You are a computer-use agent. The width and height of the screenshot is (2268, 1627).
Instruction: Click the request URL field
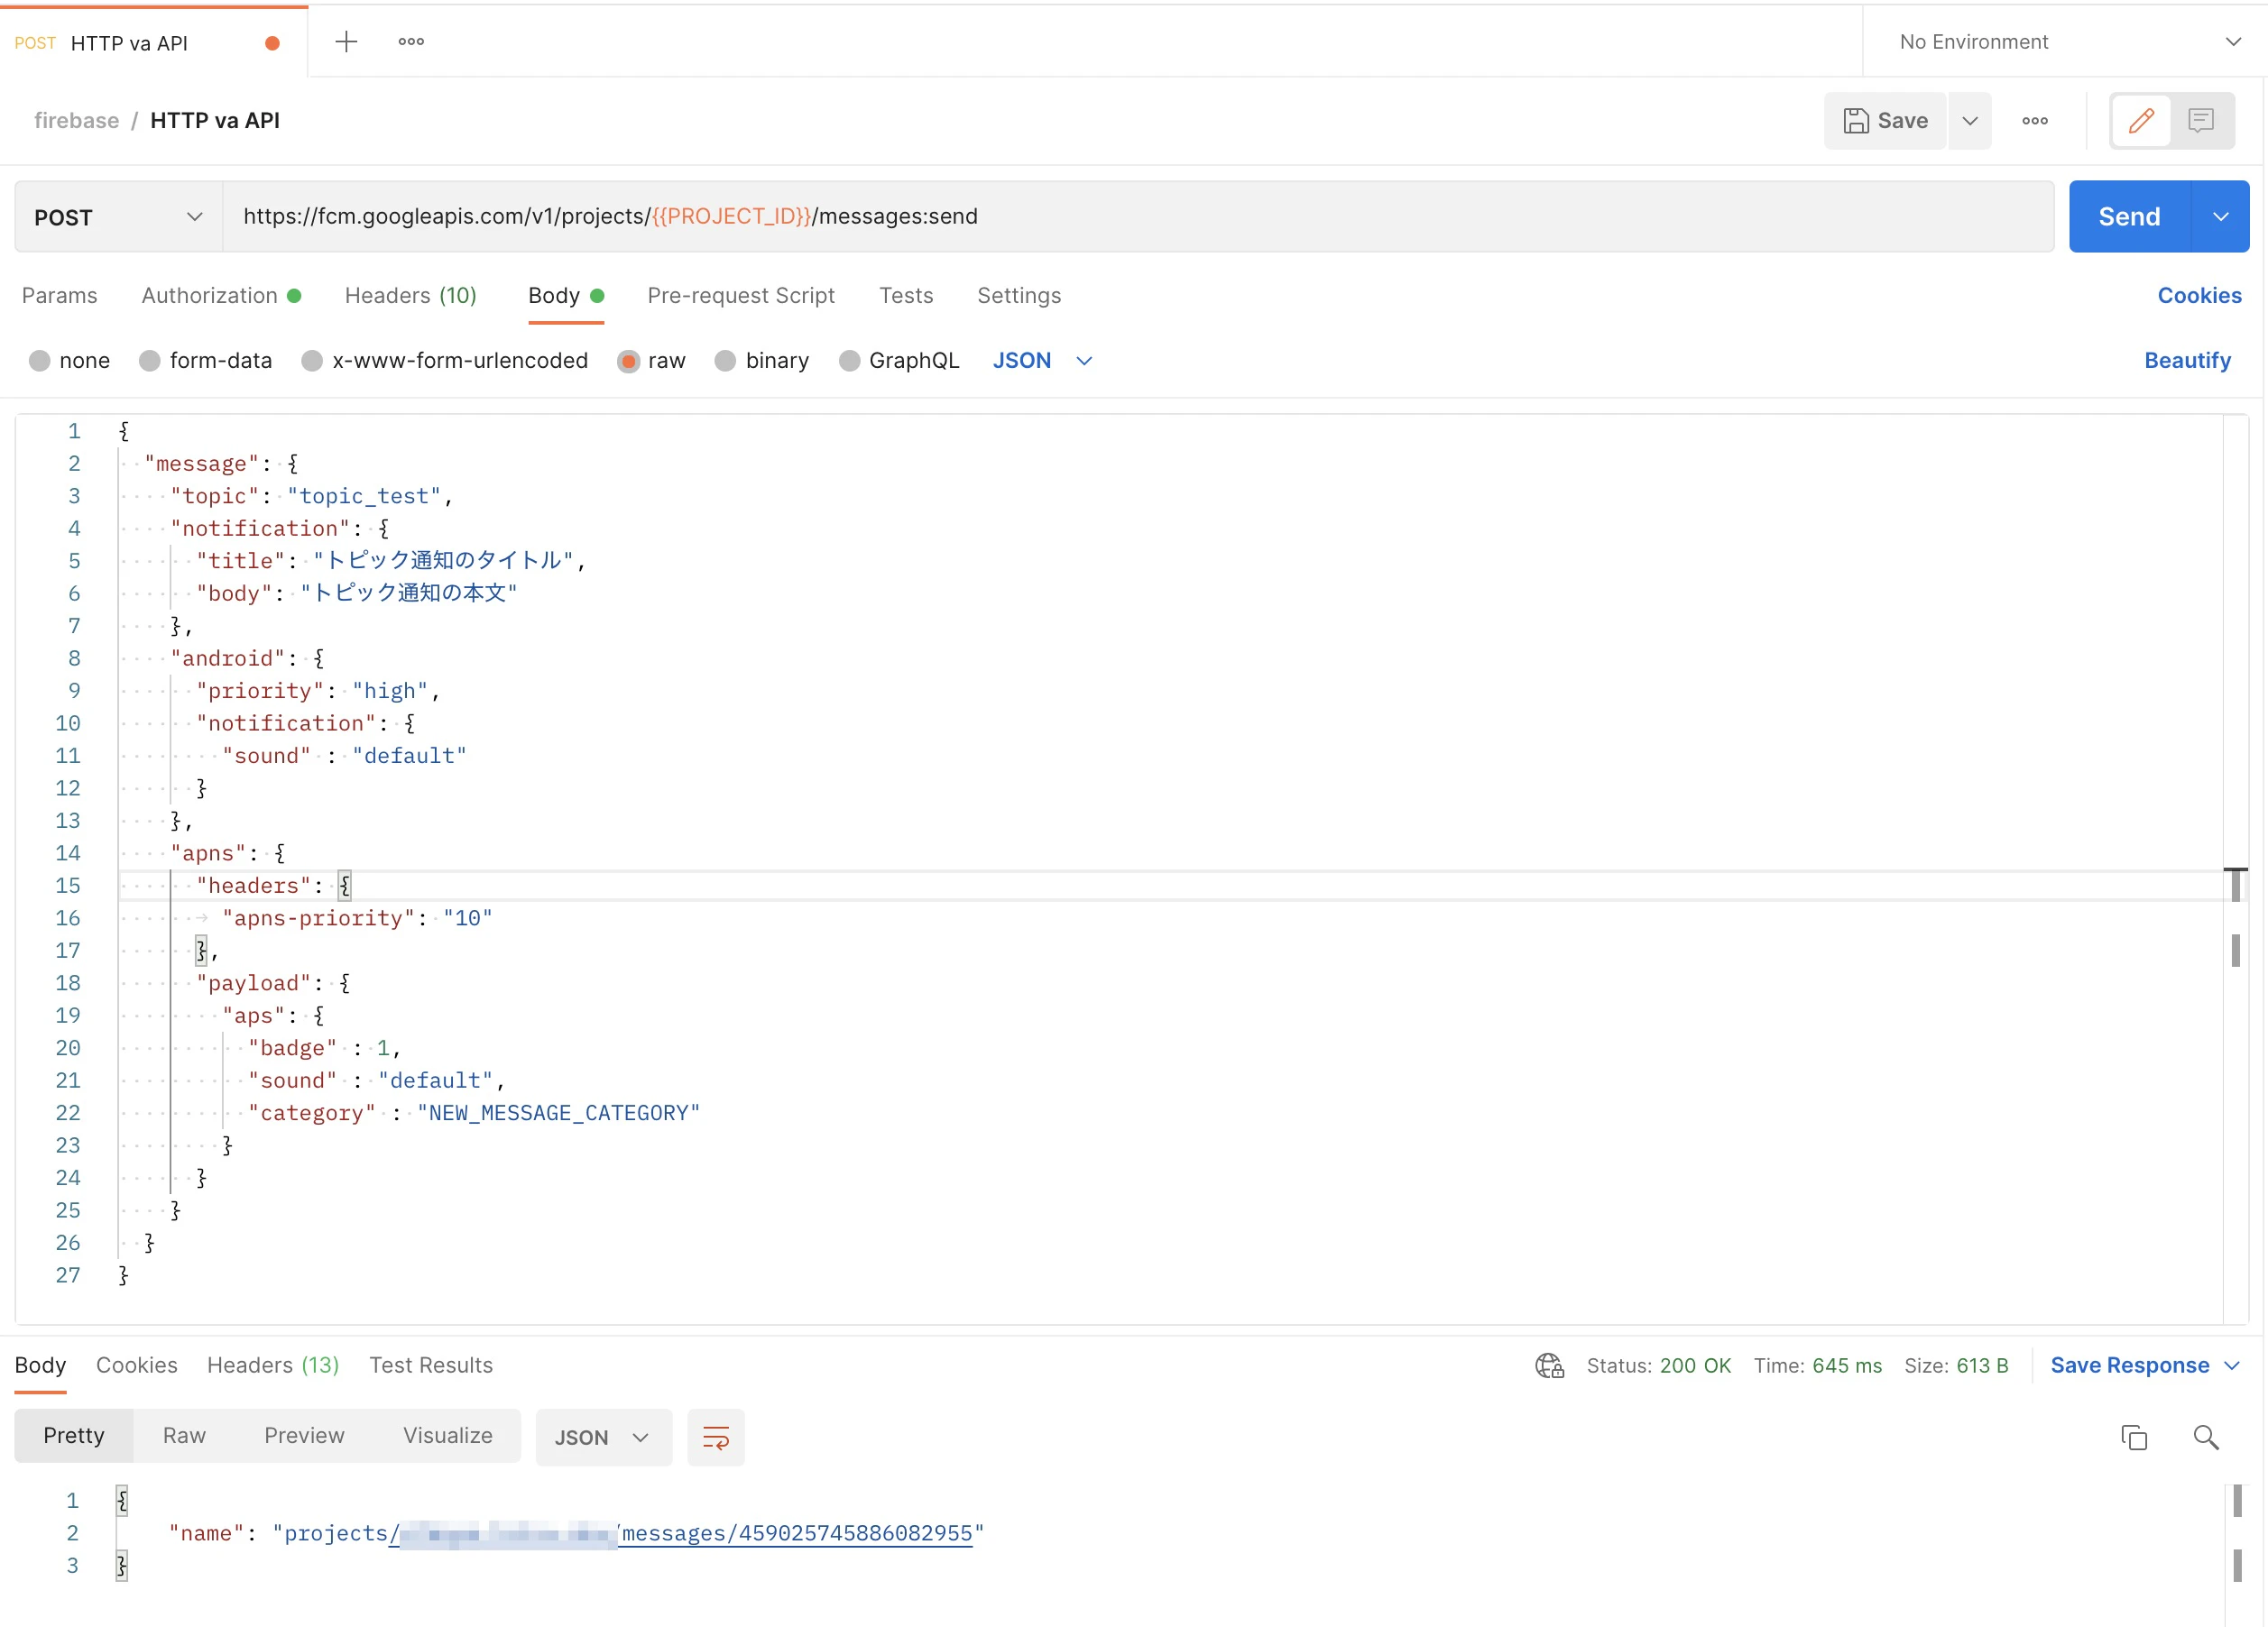coord(1138,217)
